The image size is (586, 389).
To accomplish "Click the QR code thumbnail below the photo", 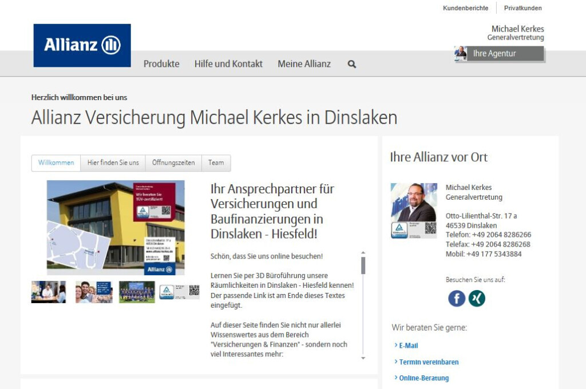I will [194, 290].
